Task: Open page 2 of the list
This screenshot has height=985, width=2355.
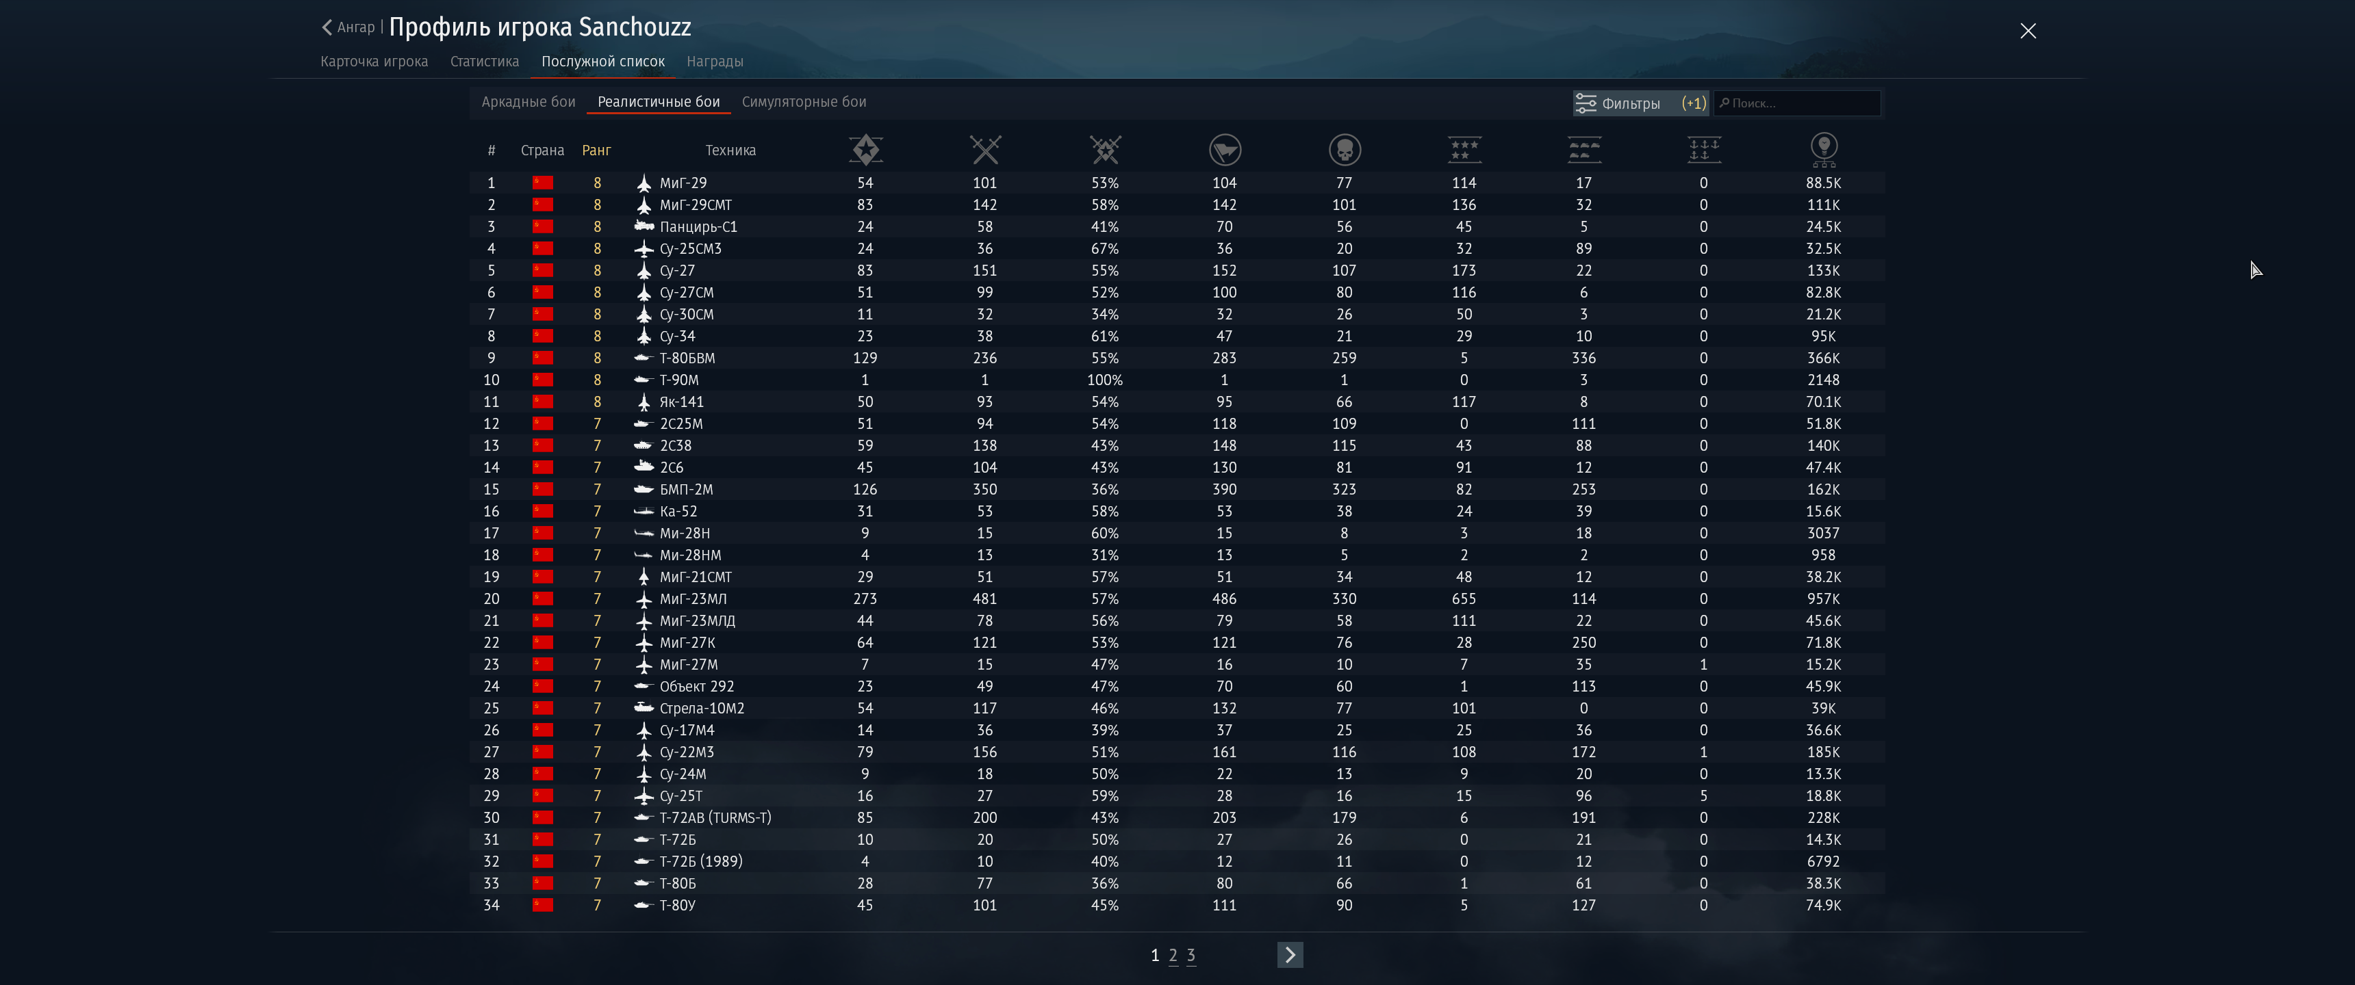Action: (x=1173, y=955)
